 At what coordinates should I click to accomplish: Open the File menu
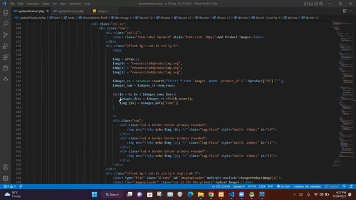point(12,4)
